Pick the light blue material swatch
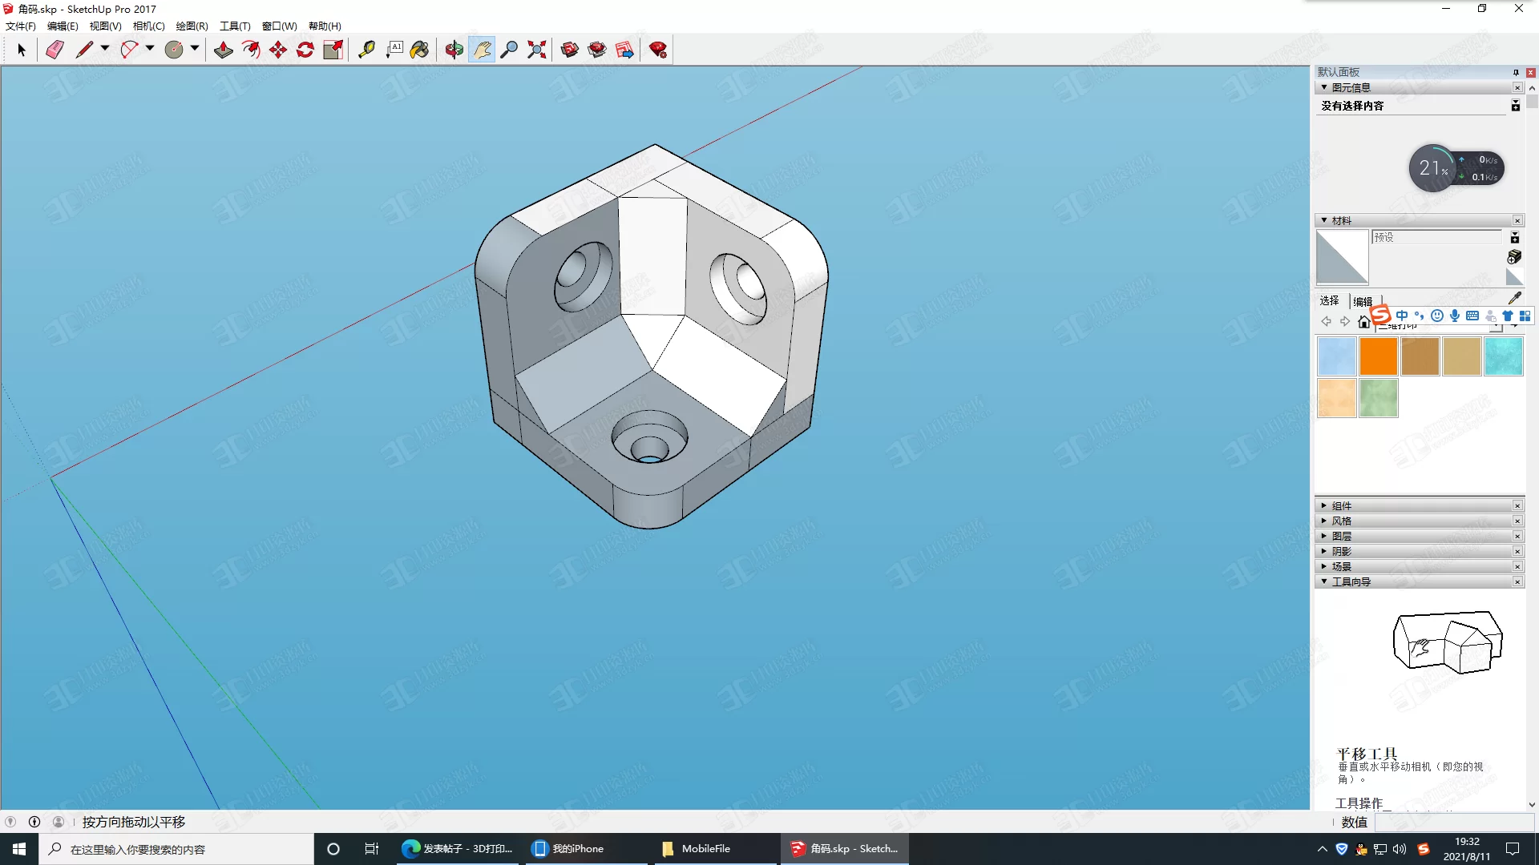Screen dimensions: 1539x865 tap(1337, 356)
